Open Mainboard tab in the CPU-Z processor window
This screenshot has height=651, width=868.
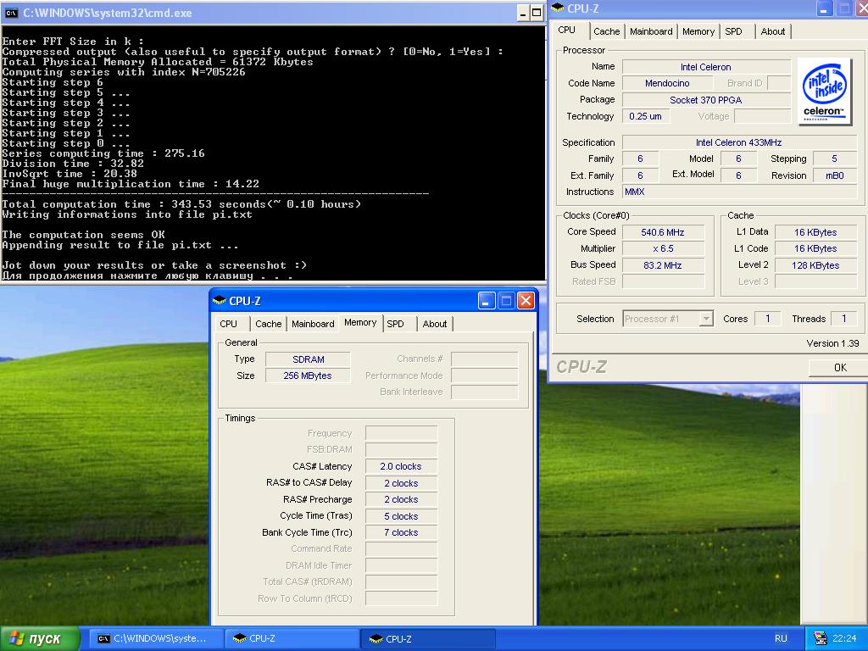[651, 31]
